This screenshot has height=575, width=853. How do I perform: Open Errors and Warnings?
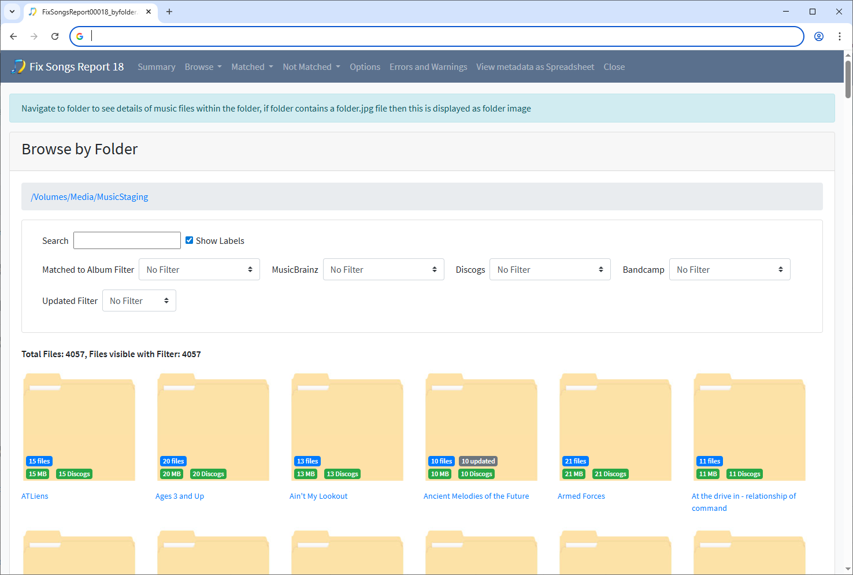click(428, 67)
